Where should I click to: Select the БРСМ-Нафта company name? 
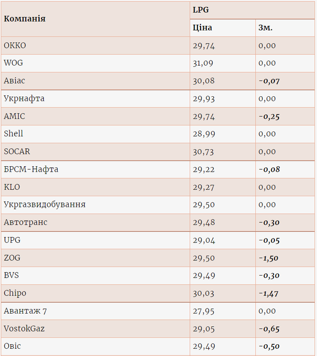pyautogui.click(x=31, y=169)
